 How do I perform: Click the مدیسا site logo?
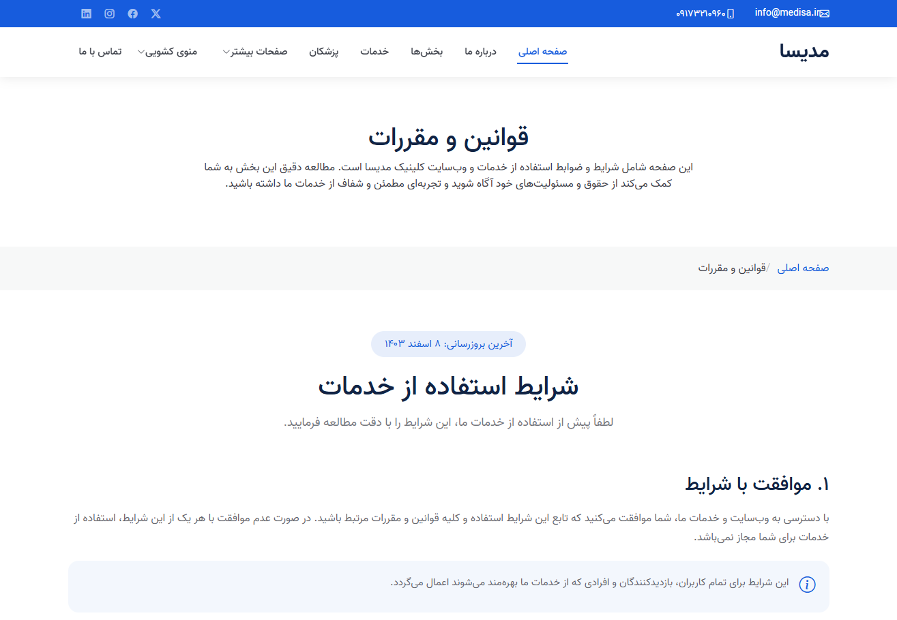(805, 51)
